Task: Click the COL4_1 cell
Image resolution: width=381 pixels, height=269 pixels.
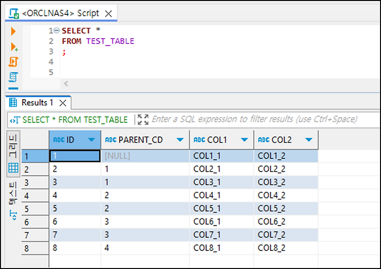Action: coord(221,195)
